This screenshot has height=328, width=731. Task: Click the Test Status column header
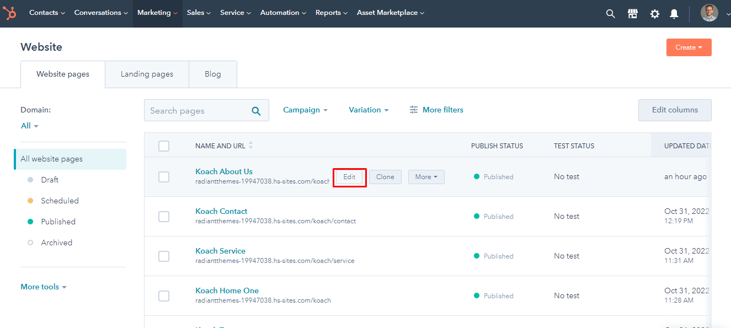pyautogui.click(x=574, y=146)
